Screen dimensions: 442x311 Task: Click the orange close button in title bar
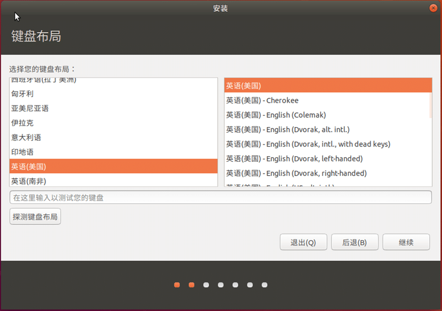click(x=434, y=8)
